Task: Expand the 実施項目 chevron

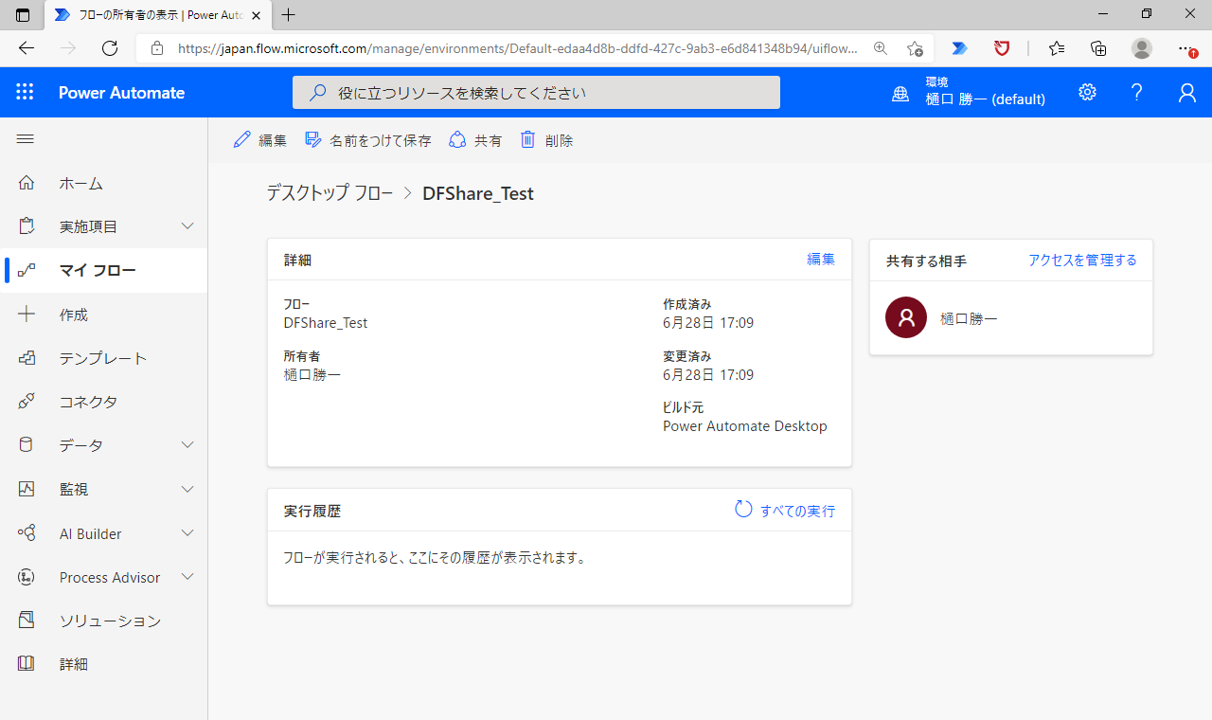Action: coord(187,226)
